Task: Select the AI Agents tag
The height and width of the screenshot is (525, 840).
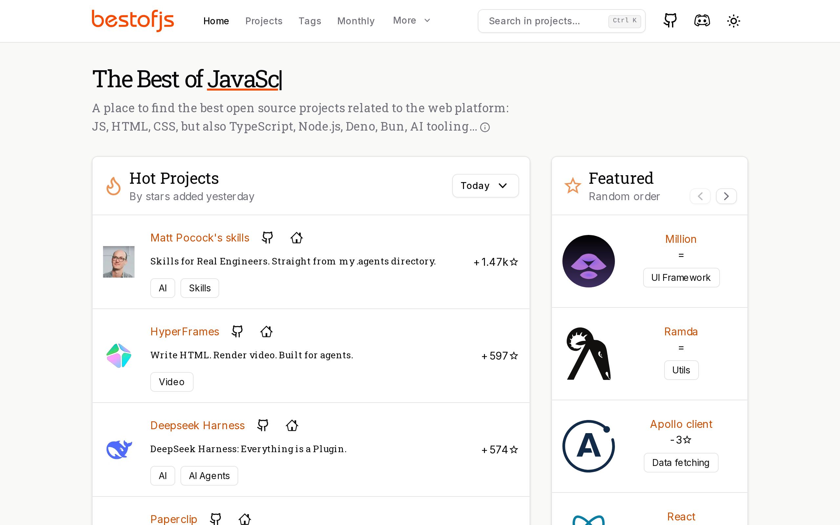Action: click(209, 476)
